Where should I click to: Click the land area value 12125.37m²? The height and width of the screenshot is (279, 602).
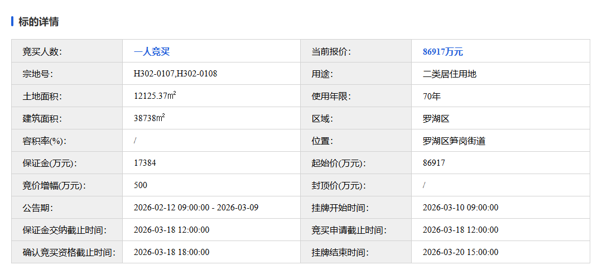point(155,96)
